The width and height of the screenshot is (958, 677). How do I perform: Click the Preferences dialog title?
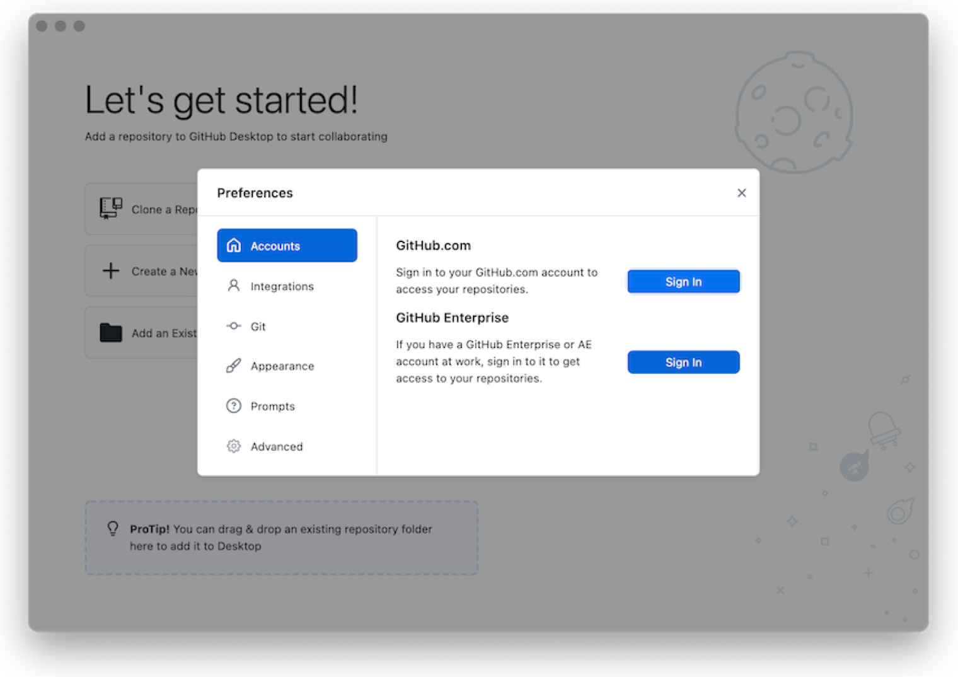tap(255, 193)
